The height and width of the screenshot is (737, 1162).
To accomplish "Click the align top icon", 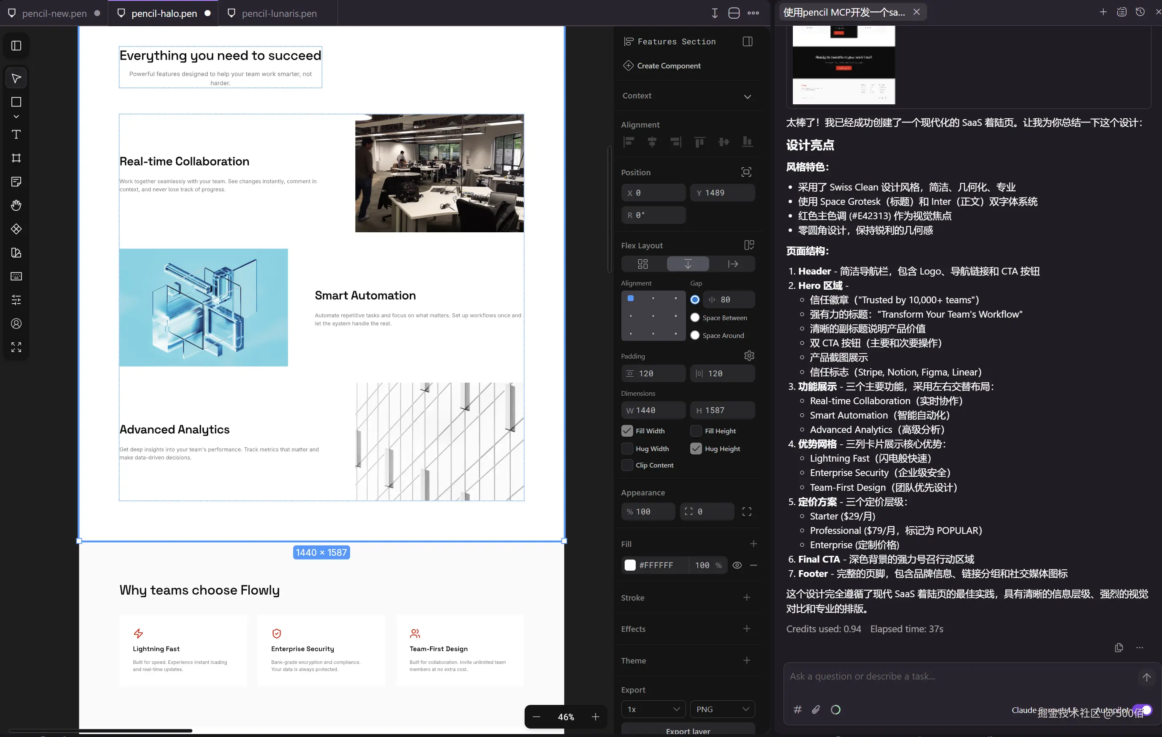I will pos(699,141).
